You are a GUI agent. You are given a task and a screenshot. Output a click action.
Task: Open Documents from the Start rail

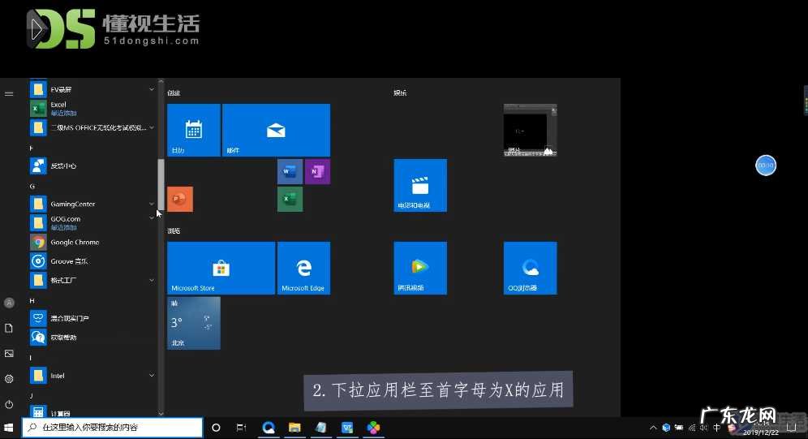[x=9, y=328]
